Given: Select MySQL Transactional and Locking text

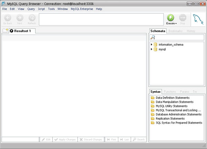Looking at the screenshot, I should tap(178, 110).
